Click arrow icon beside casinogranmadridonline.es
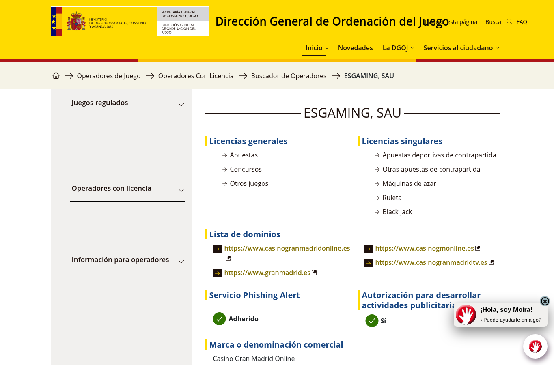 coord(218,249)
